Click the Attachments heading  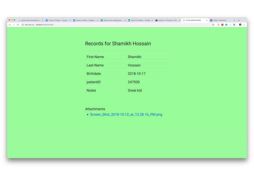(x=95, y=109)
